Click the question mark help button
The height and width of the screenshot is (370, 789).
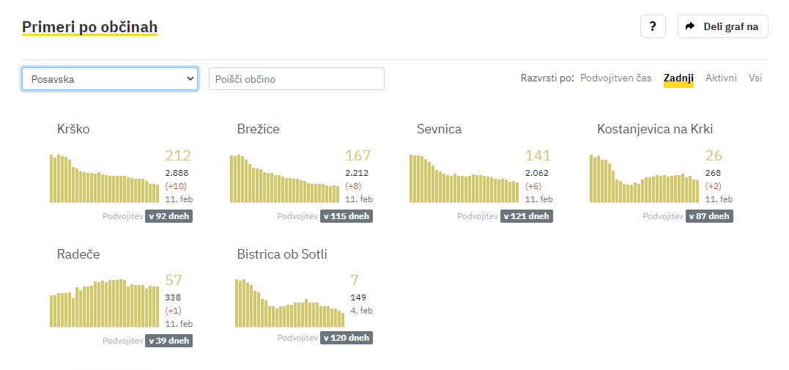click(x=653, y=26)
